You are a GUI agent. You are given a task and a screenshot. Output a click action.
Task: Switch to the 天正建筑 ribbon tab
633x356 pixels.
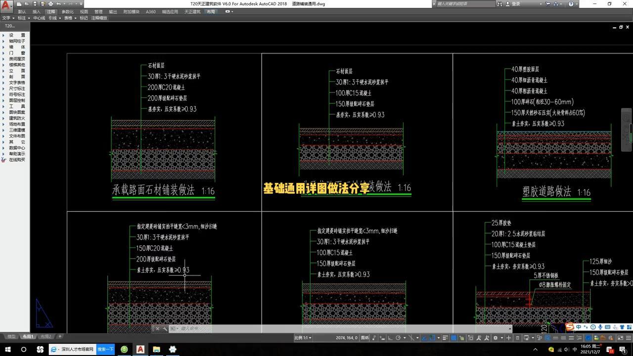pyautogui.click(x=192, y=11)
